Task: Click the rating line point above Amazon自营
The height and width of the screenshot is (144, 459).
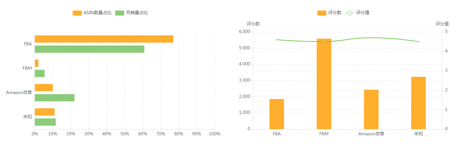Action: click(x=371, y=38)
